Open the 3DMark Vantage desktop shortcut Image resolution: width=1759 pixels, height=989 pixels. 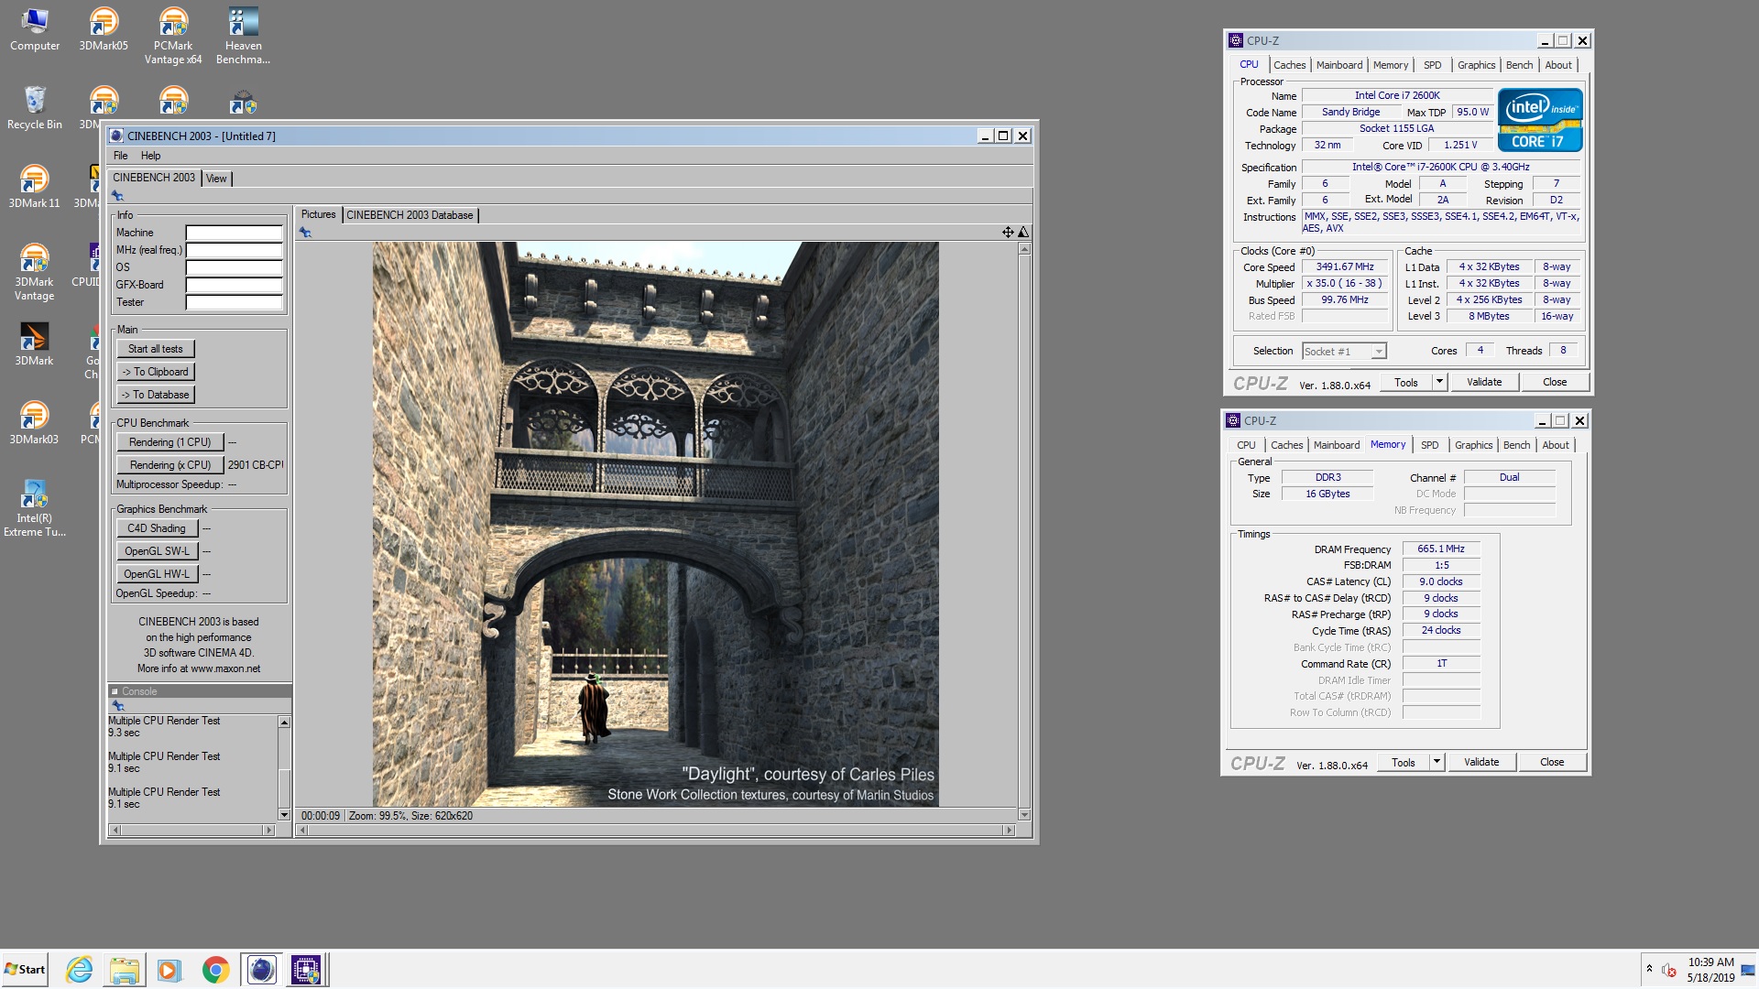click(x=34, y=273)
